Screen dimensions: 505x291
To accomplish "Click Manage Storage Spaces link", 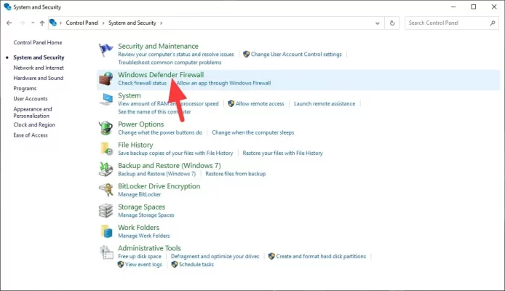I will click(x=146, y=215).
